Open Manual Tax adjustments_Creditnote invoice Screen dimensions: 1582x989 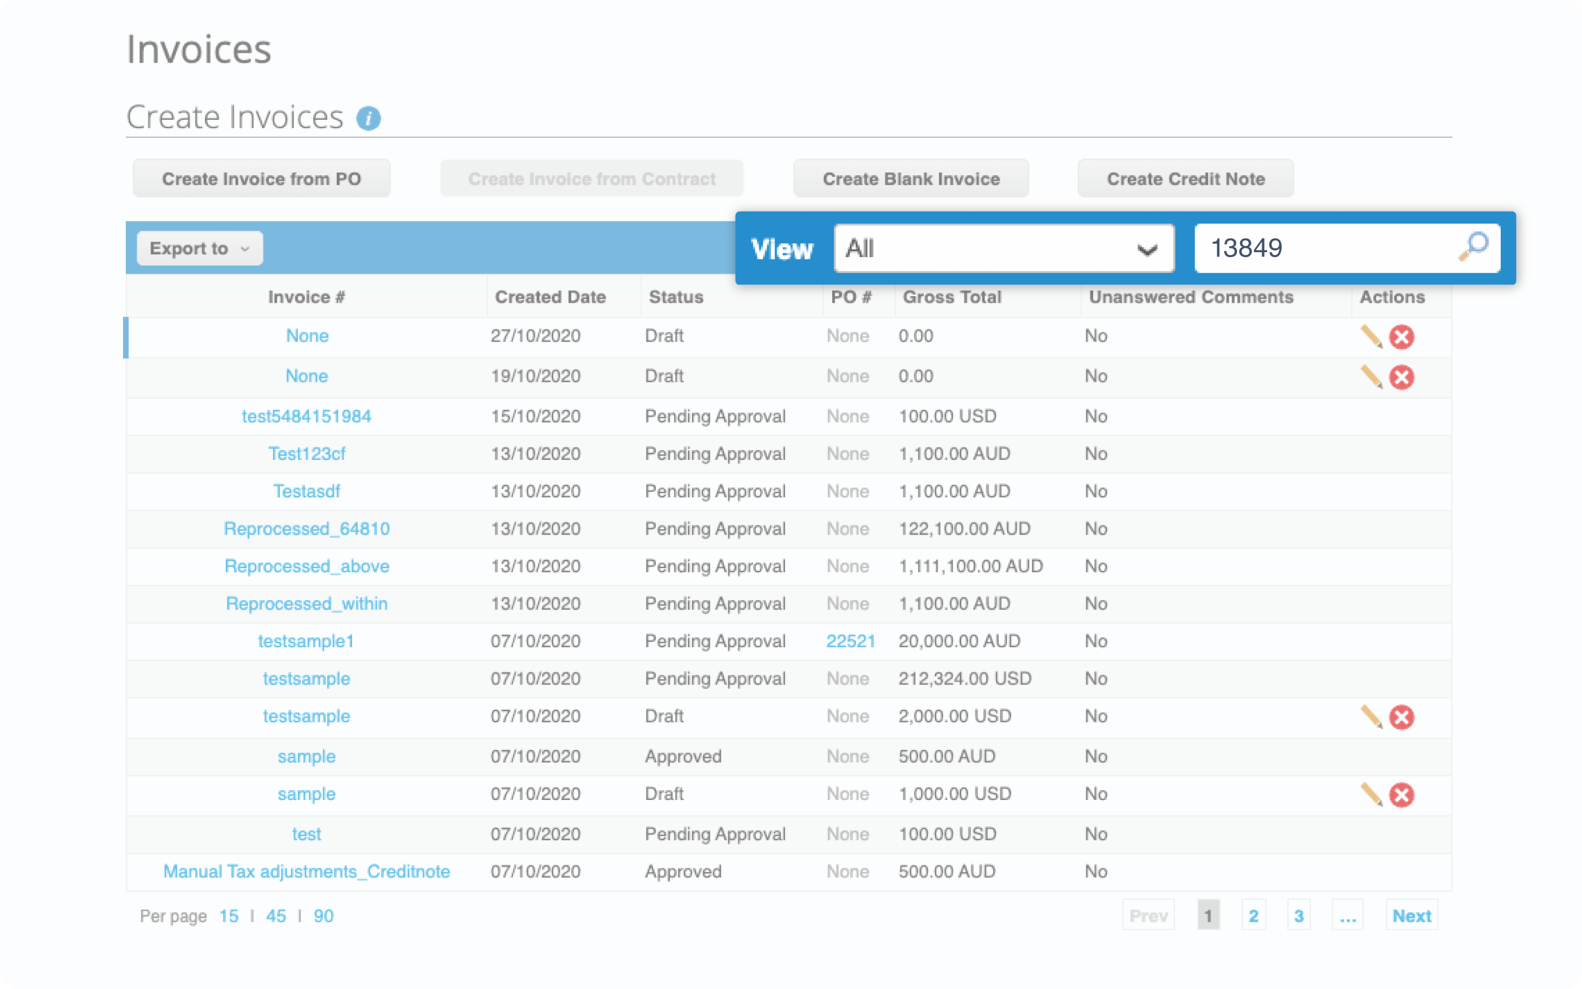306,871
